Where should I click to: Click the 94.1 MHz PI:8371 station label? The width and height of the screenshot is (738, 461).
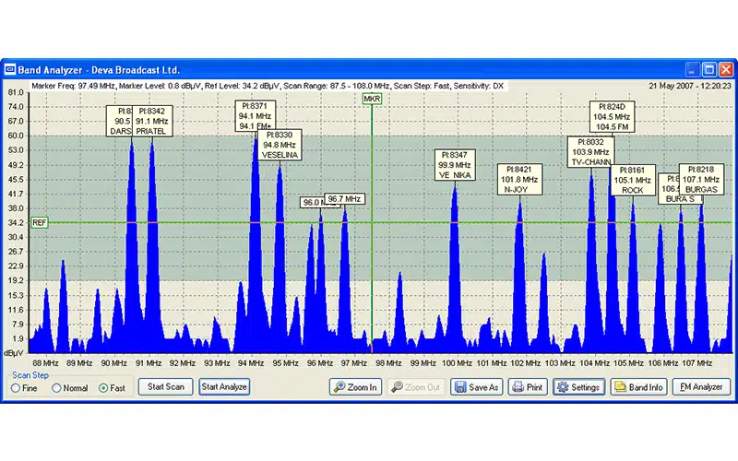pyautogui.click(x=256, y=115)
